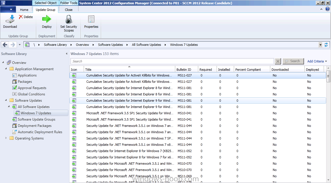Screen dimensions: 331x183
Task: Open the system menu icon in title bar
Action: click(3, 3)
